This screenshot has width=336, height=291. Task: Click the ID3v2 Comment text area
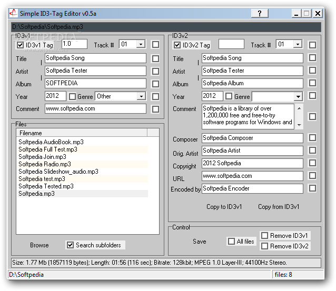click(248, 116)
